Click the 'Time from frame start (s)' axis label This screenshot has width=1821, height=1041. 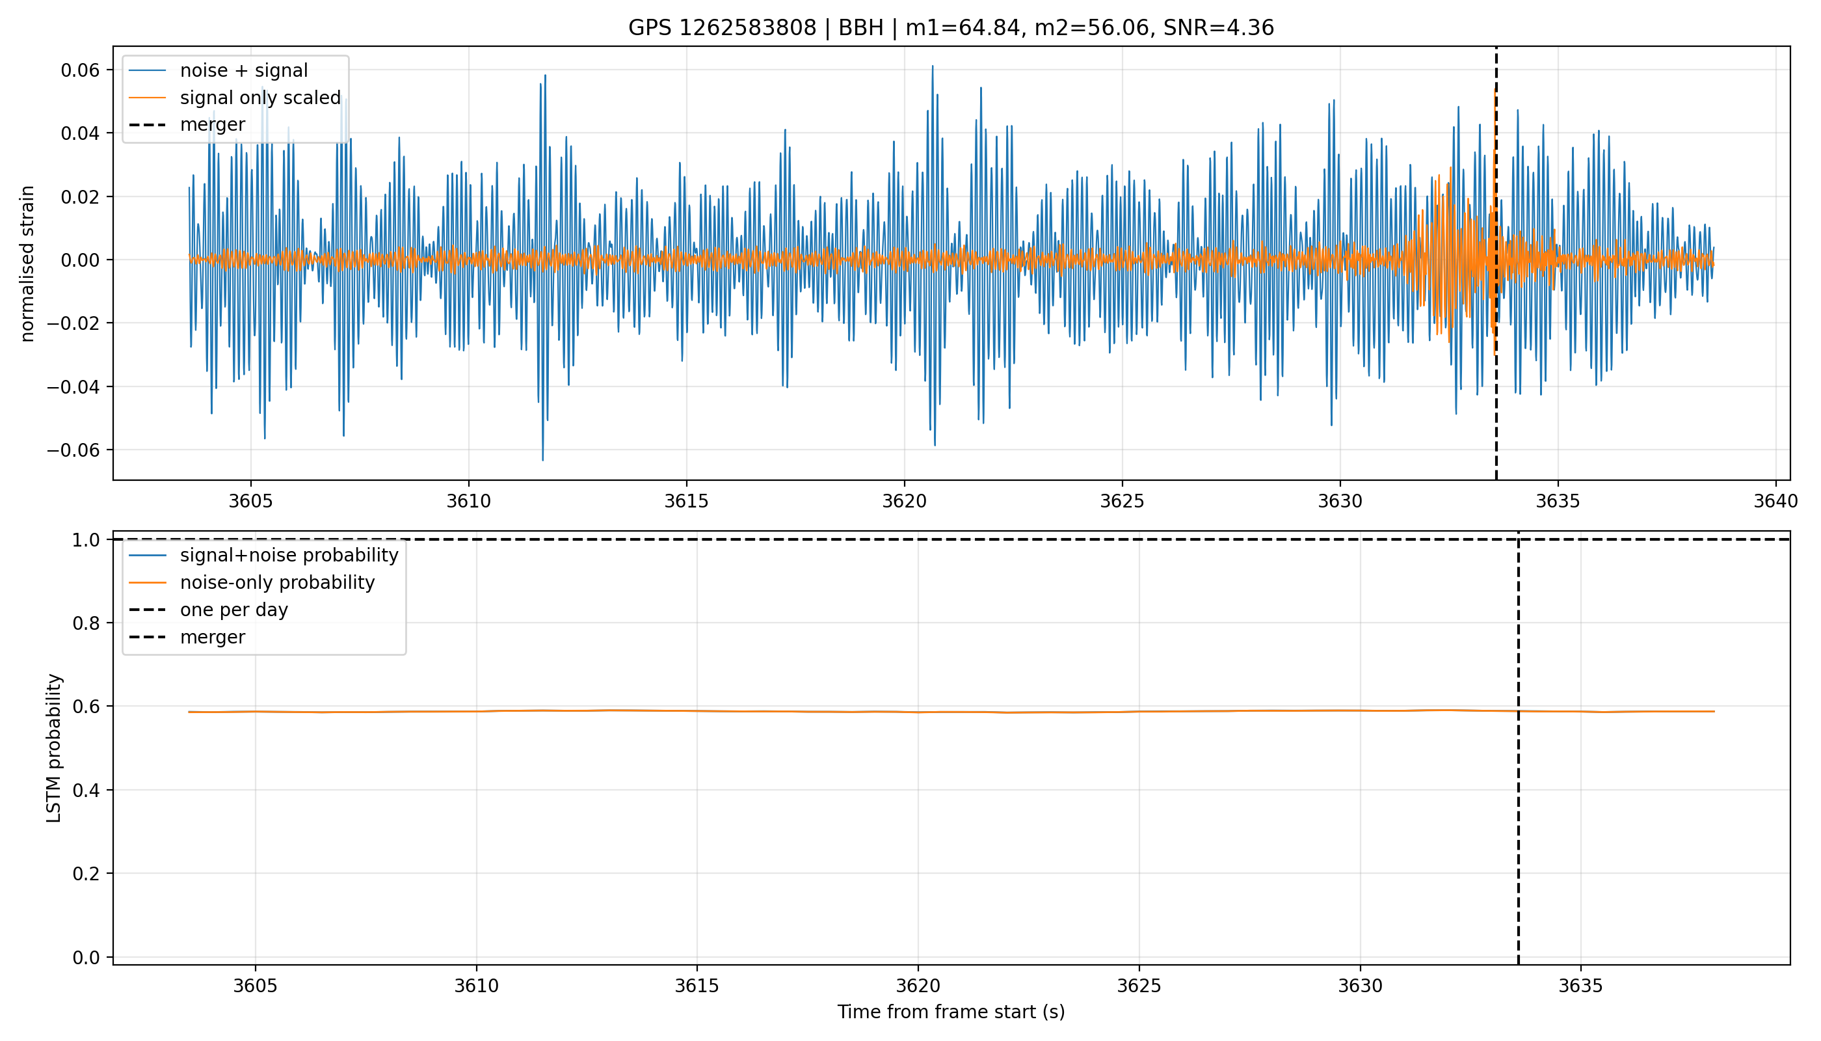point(951,1012)
